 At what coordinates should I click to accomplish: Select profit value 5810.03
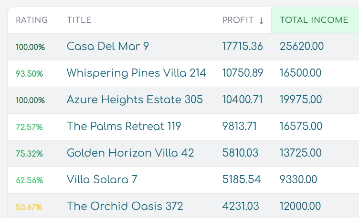point(240,153)
